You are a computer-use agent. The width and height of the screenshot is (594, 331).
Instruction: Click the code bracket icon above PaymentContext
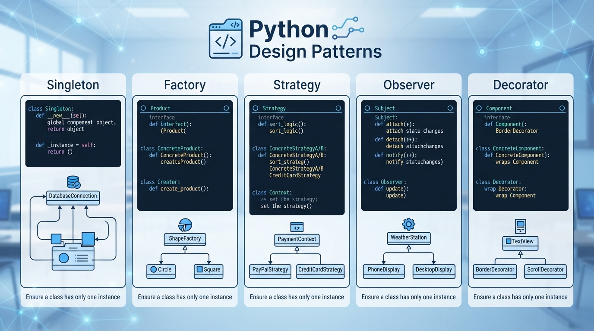coord(297,227)
